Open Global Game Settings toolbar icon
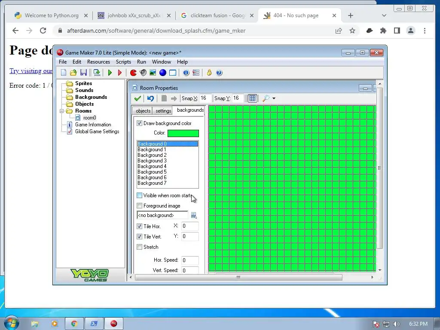This screenshot has width=440, height=330. point(196,73)
